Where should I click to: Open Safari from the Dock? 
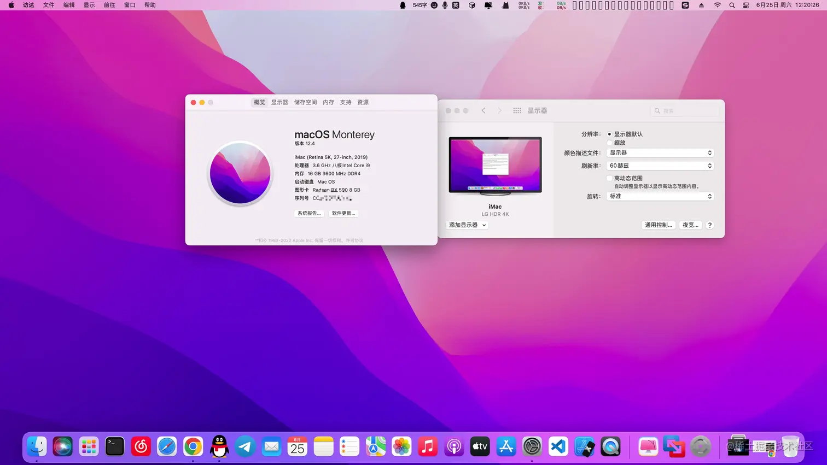(167, 446)
